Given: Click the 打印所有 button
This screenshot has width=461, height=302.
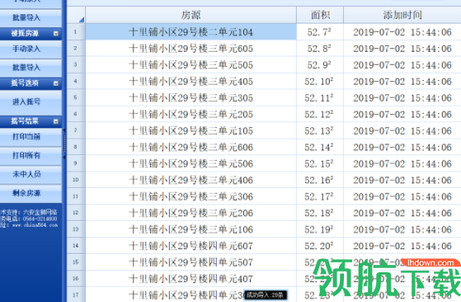Looking at the screenshot, I should click(x=31, y=156).
